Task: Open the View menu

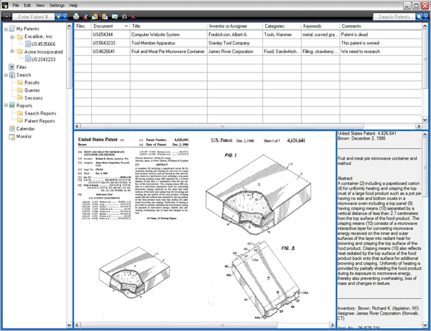Action: click(40, 5)
